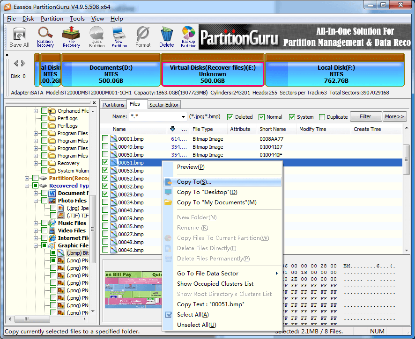Expand the Video Files node

(x=36, y=231)
